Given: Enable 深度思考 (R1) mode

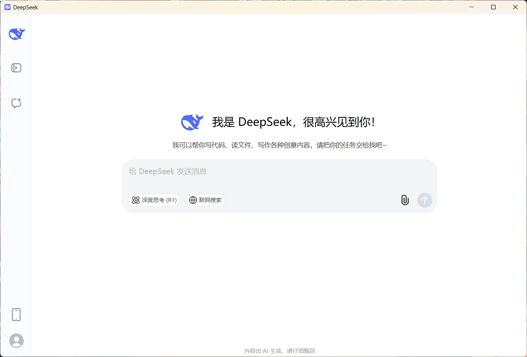Looking at the screenshot, I should coord(154,200).
